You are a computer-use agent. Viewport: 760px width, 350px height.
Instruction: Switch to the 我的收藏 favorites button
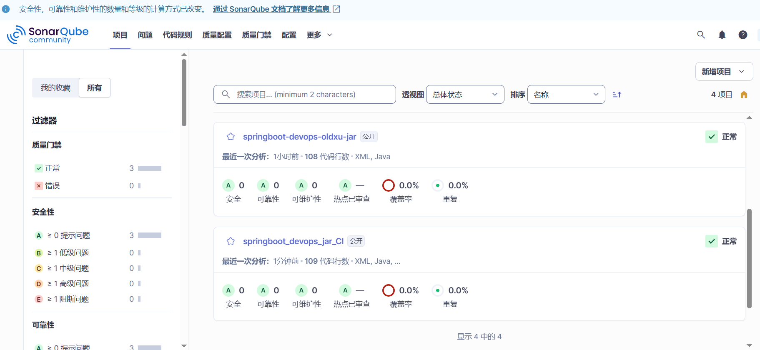tap(55, 88)
